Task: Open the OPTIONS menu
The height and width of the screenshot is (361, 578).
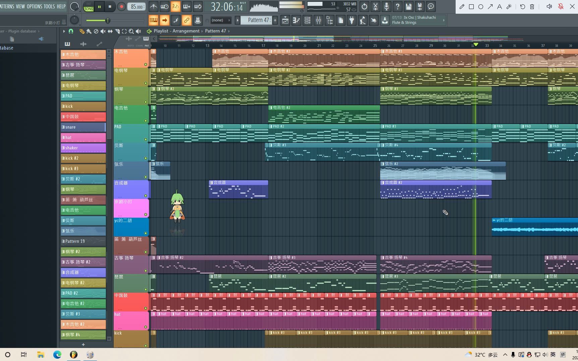Action: (x=34, y=6)
